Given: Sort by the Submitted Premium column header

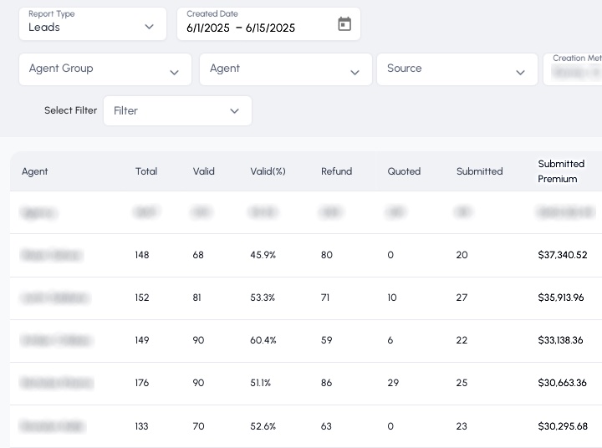Looking at the screenshot, I should (x=561, y=171).
